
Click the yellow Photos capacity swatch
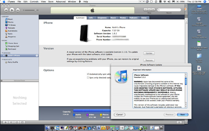point(101,114)
